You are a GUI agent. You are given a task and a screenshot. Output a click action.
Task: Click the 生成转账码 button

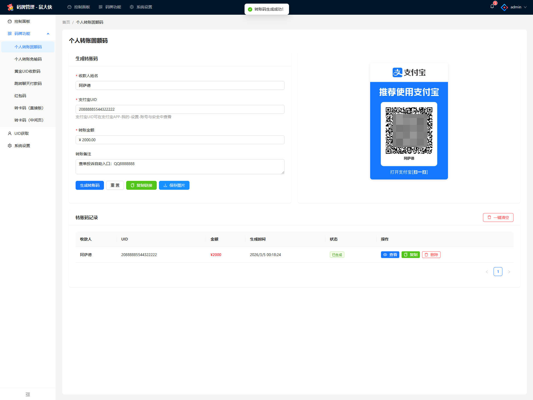click(x=89, y=185)
